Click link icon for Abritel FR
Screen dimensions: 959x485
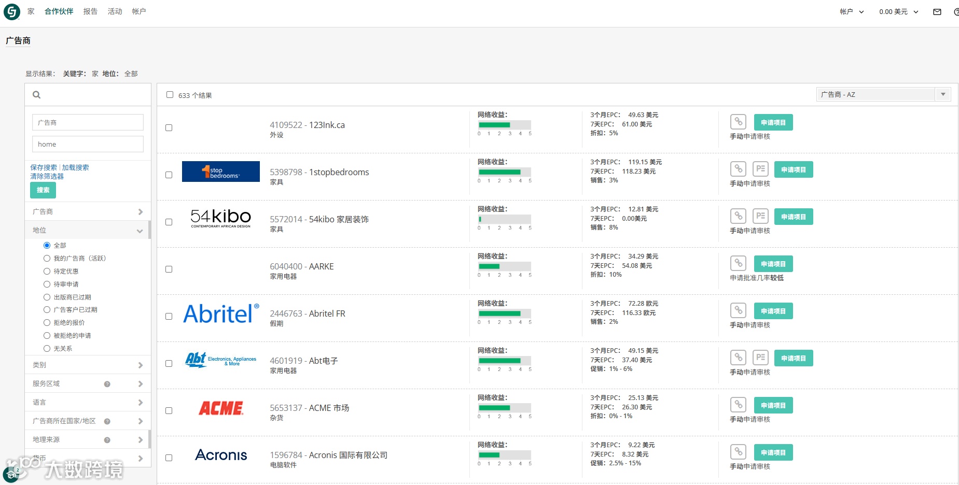click(739, 311)
